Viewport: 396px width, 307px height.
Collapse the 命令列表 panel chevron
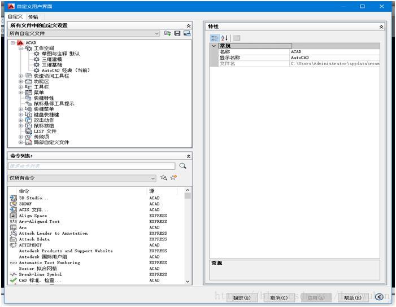[189, 156]
